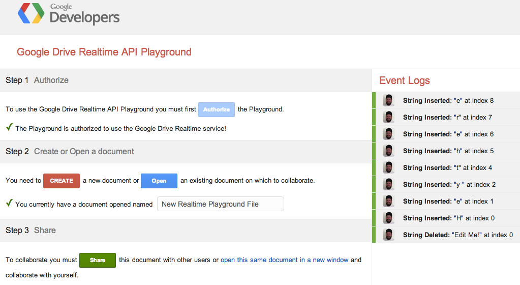Click the avatar for "e" at index 1 log
This screenshot has height=285, width=520.
click(388, 201)
